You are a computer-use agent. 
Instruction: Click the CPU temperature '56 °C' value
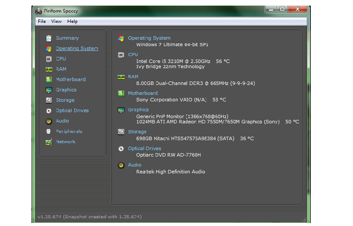[x=223, y=61]
